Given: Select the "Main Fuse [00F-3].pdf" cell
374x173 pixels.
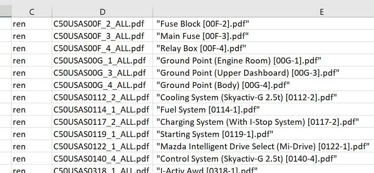Looking at the screenshot, I should (x=203, y=36).
